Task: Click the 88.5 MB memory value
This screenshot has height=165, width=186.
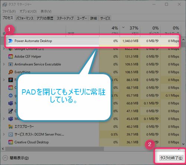Action: [x=132, y=80]
